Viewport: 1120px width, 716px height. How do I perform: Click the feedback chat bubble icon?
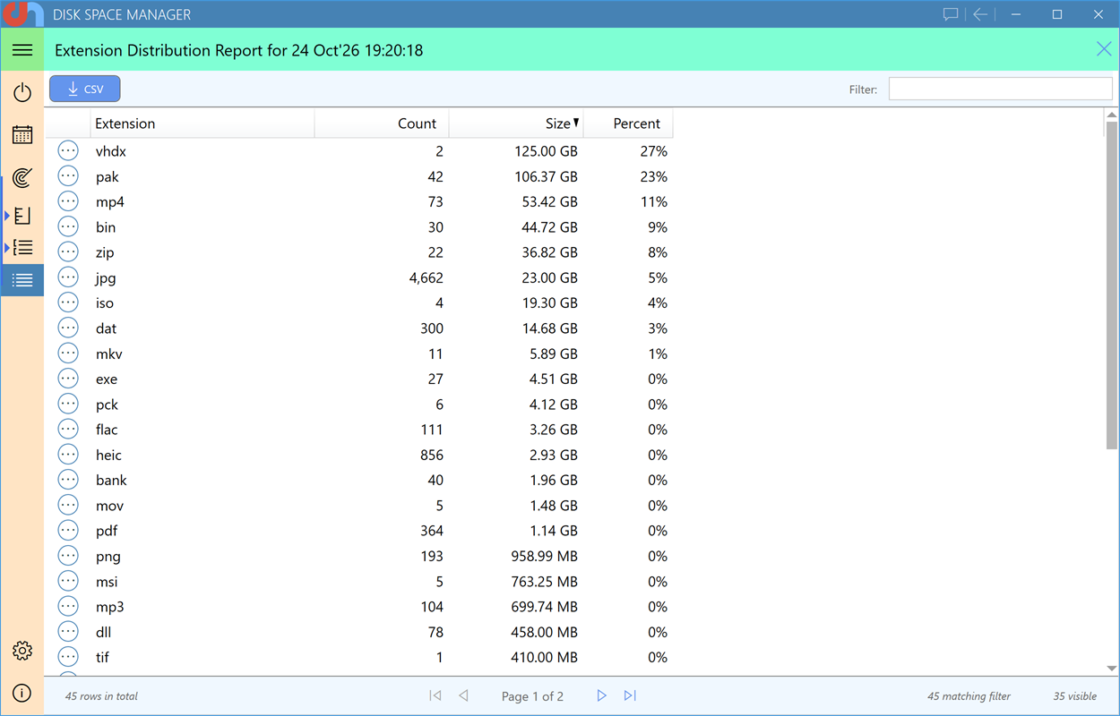click(x=951, y=14)
